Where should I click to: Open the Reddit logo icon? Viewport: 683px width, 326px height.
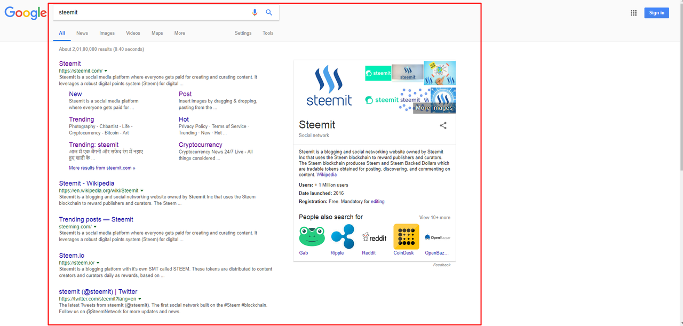[x=374, y=237]
